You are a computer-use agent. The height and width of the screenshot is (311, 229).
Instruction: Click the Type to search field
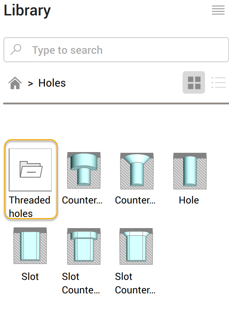click(x=122, y=50)
